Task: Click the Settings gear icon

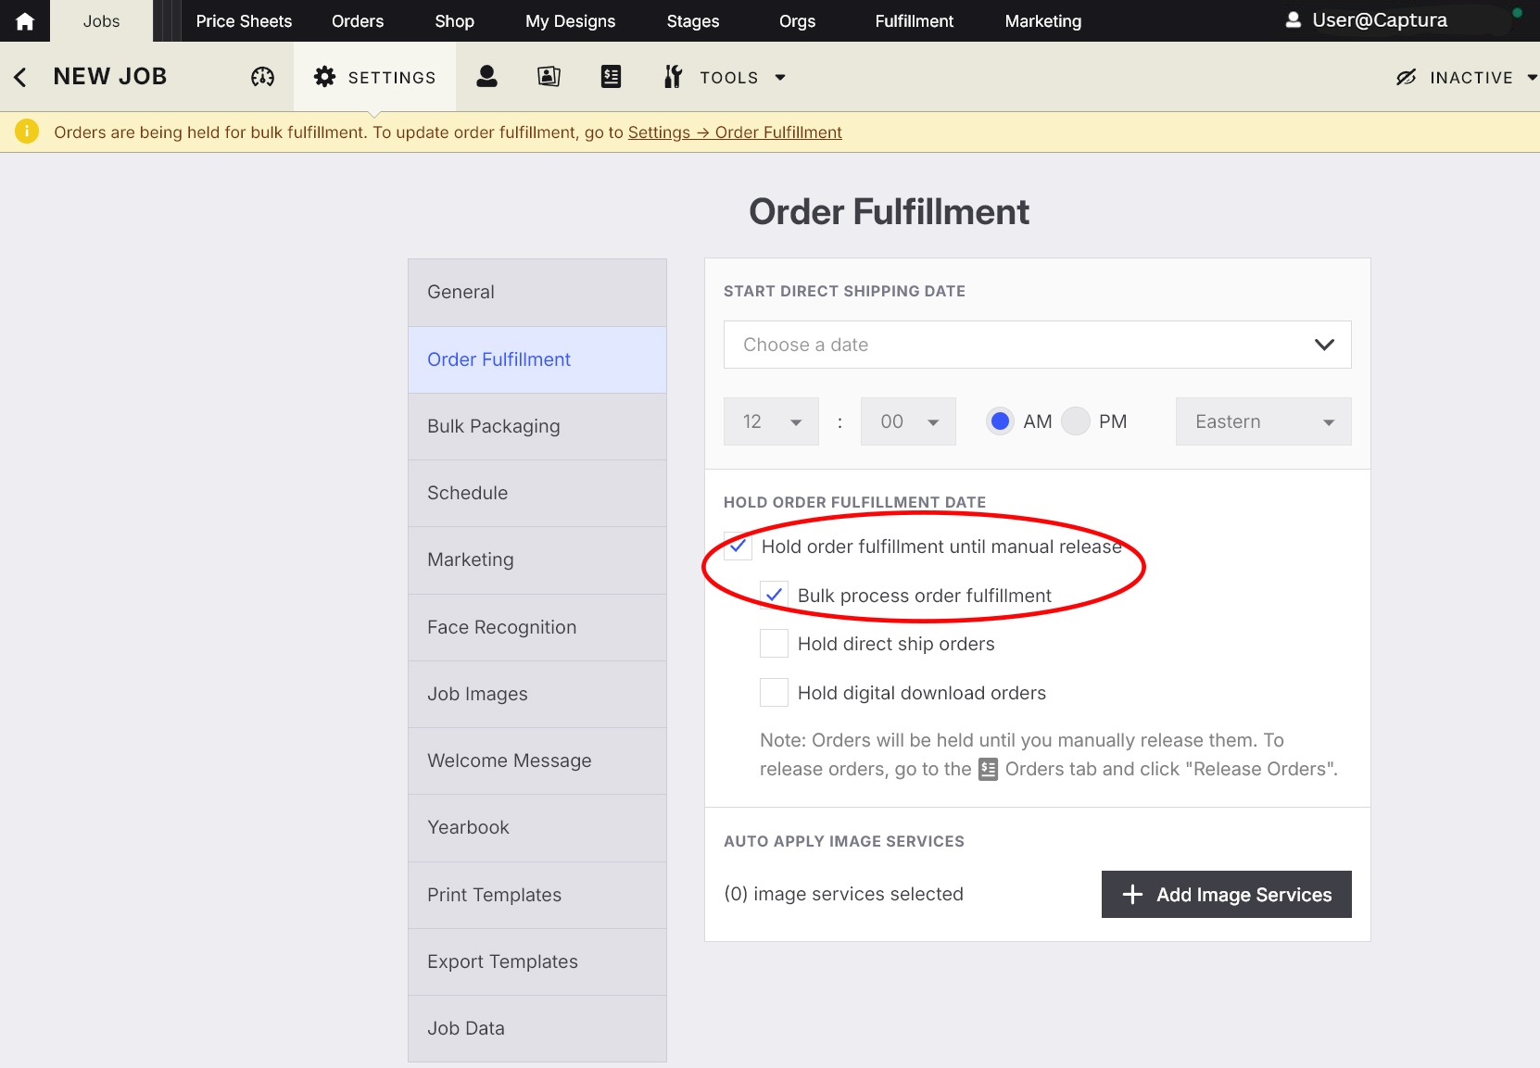Action: pos(324,77)
